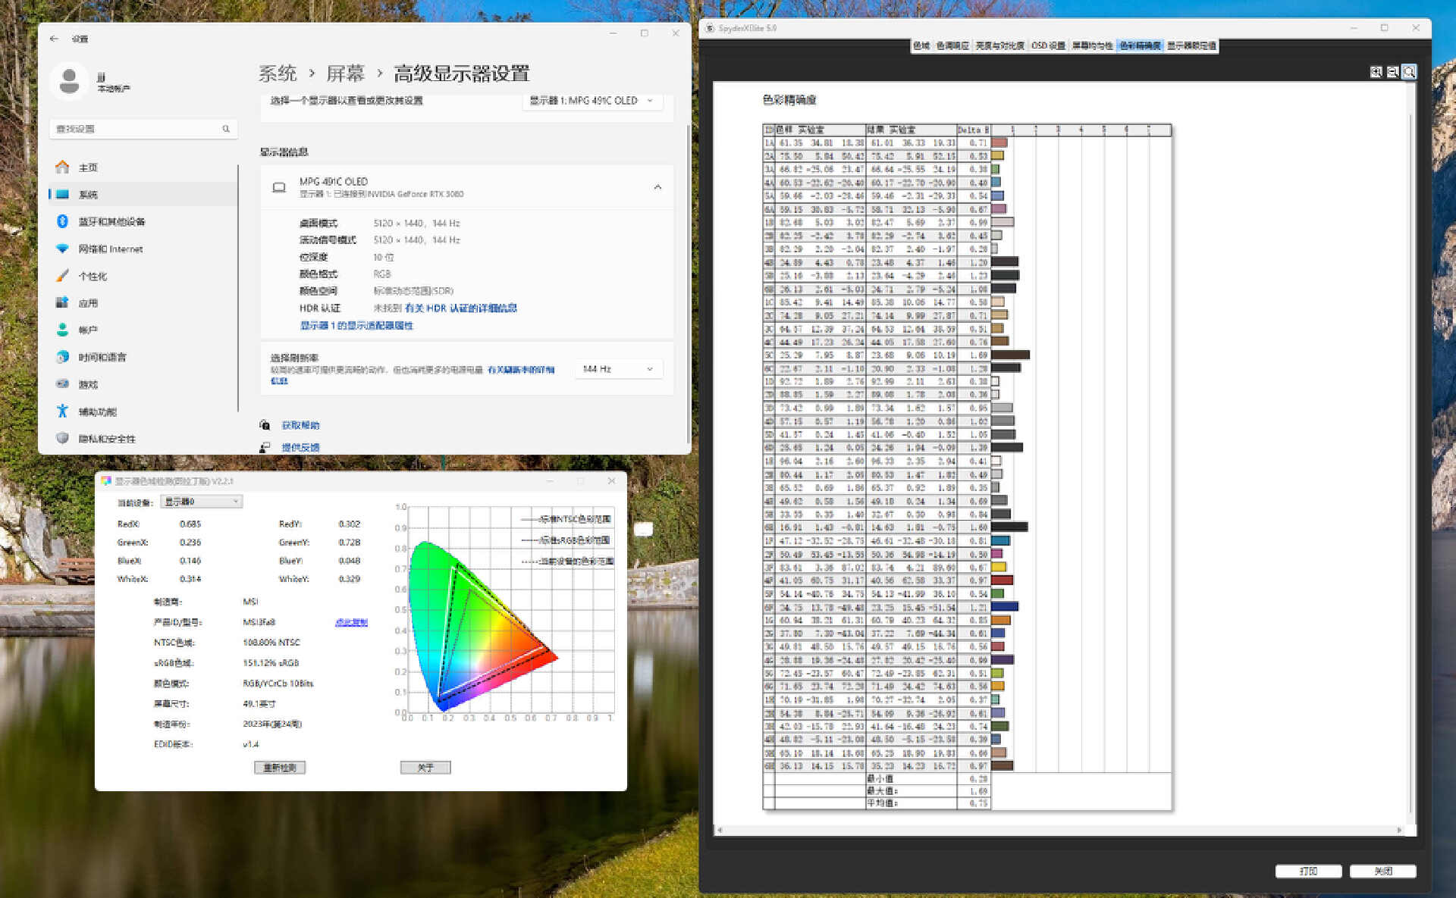Open the 144 Hz refresh rate dropdown
The height and width of the screenshot is (898, 1456).
[618, 369]
